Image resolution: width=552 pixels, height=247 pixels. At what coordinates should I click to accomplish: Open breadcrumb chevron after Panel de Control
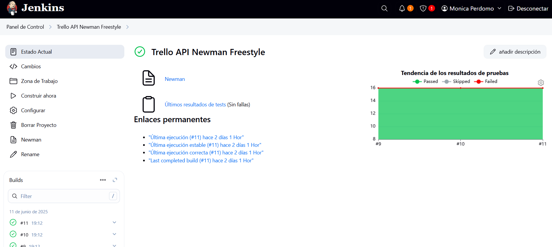50,27
